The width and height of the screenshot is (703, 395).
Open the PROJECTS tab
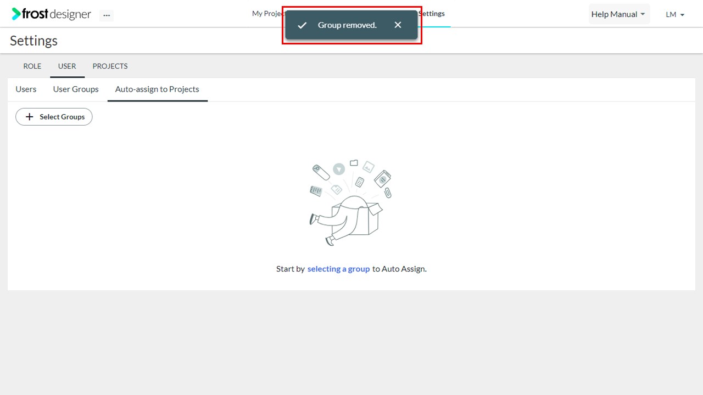pos(110,66)
